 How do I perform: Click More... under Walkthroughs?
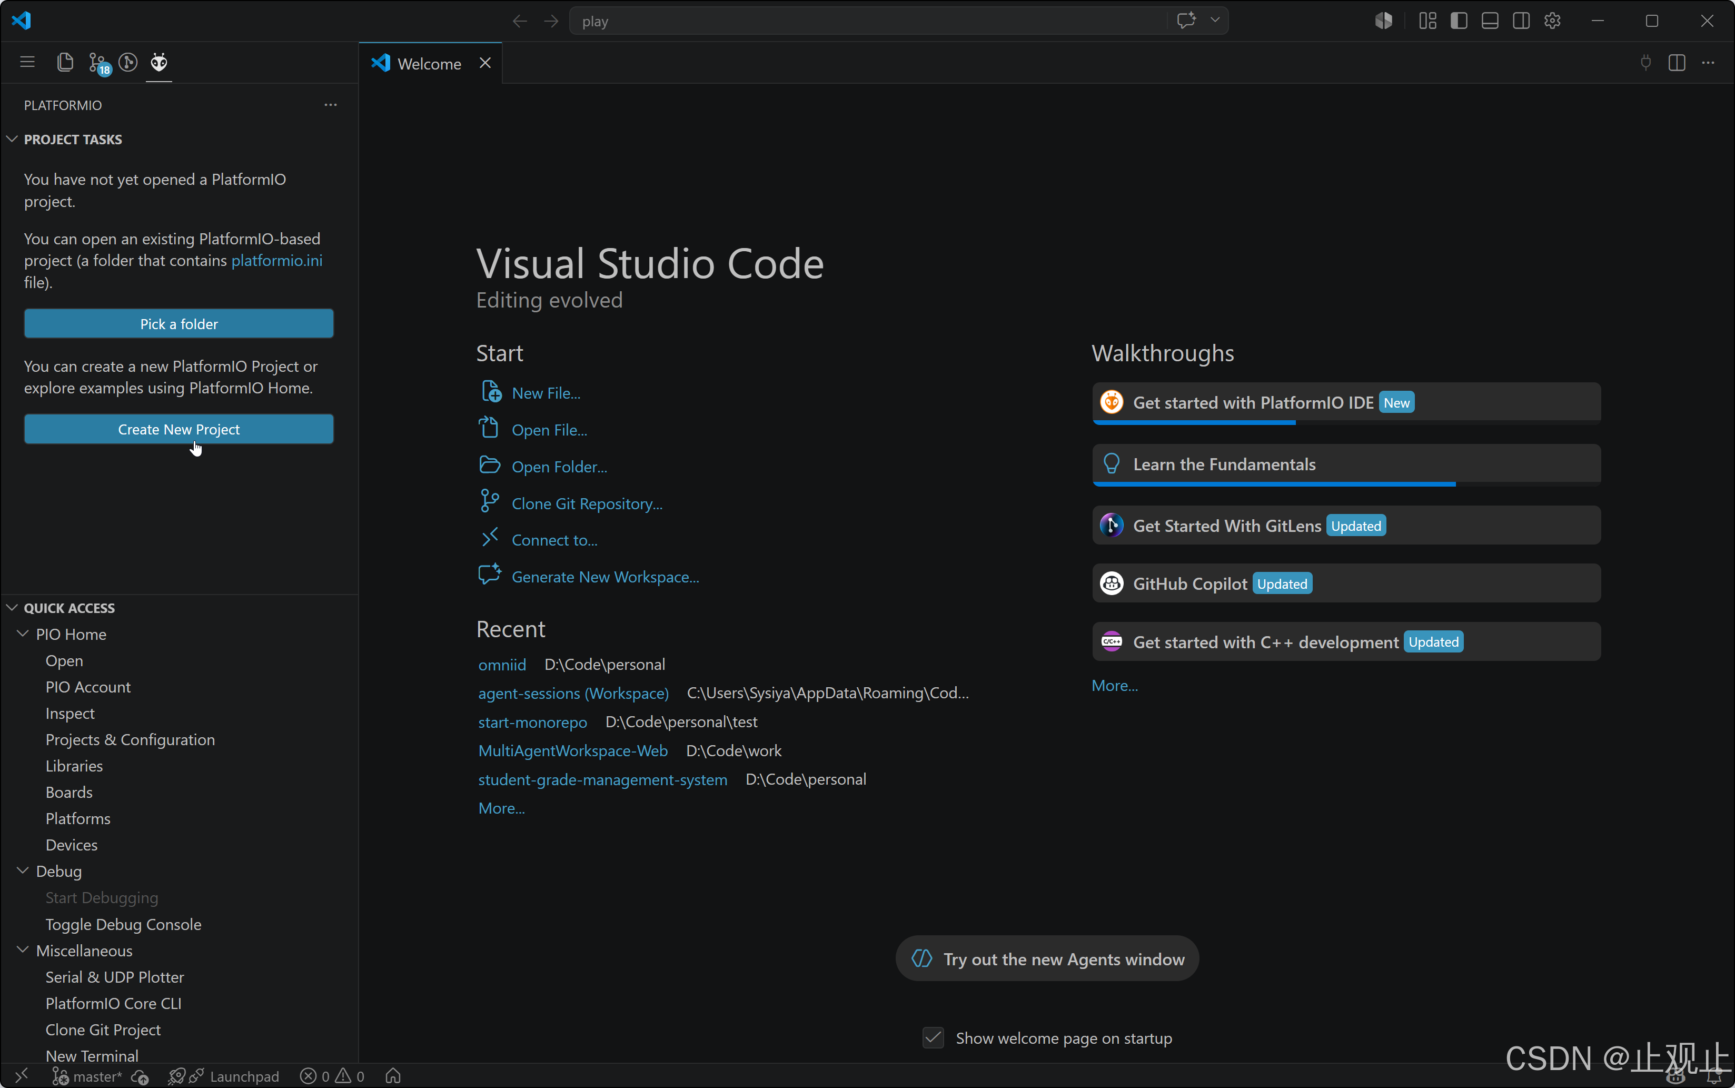click(x=1115, y=685)
